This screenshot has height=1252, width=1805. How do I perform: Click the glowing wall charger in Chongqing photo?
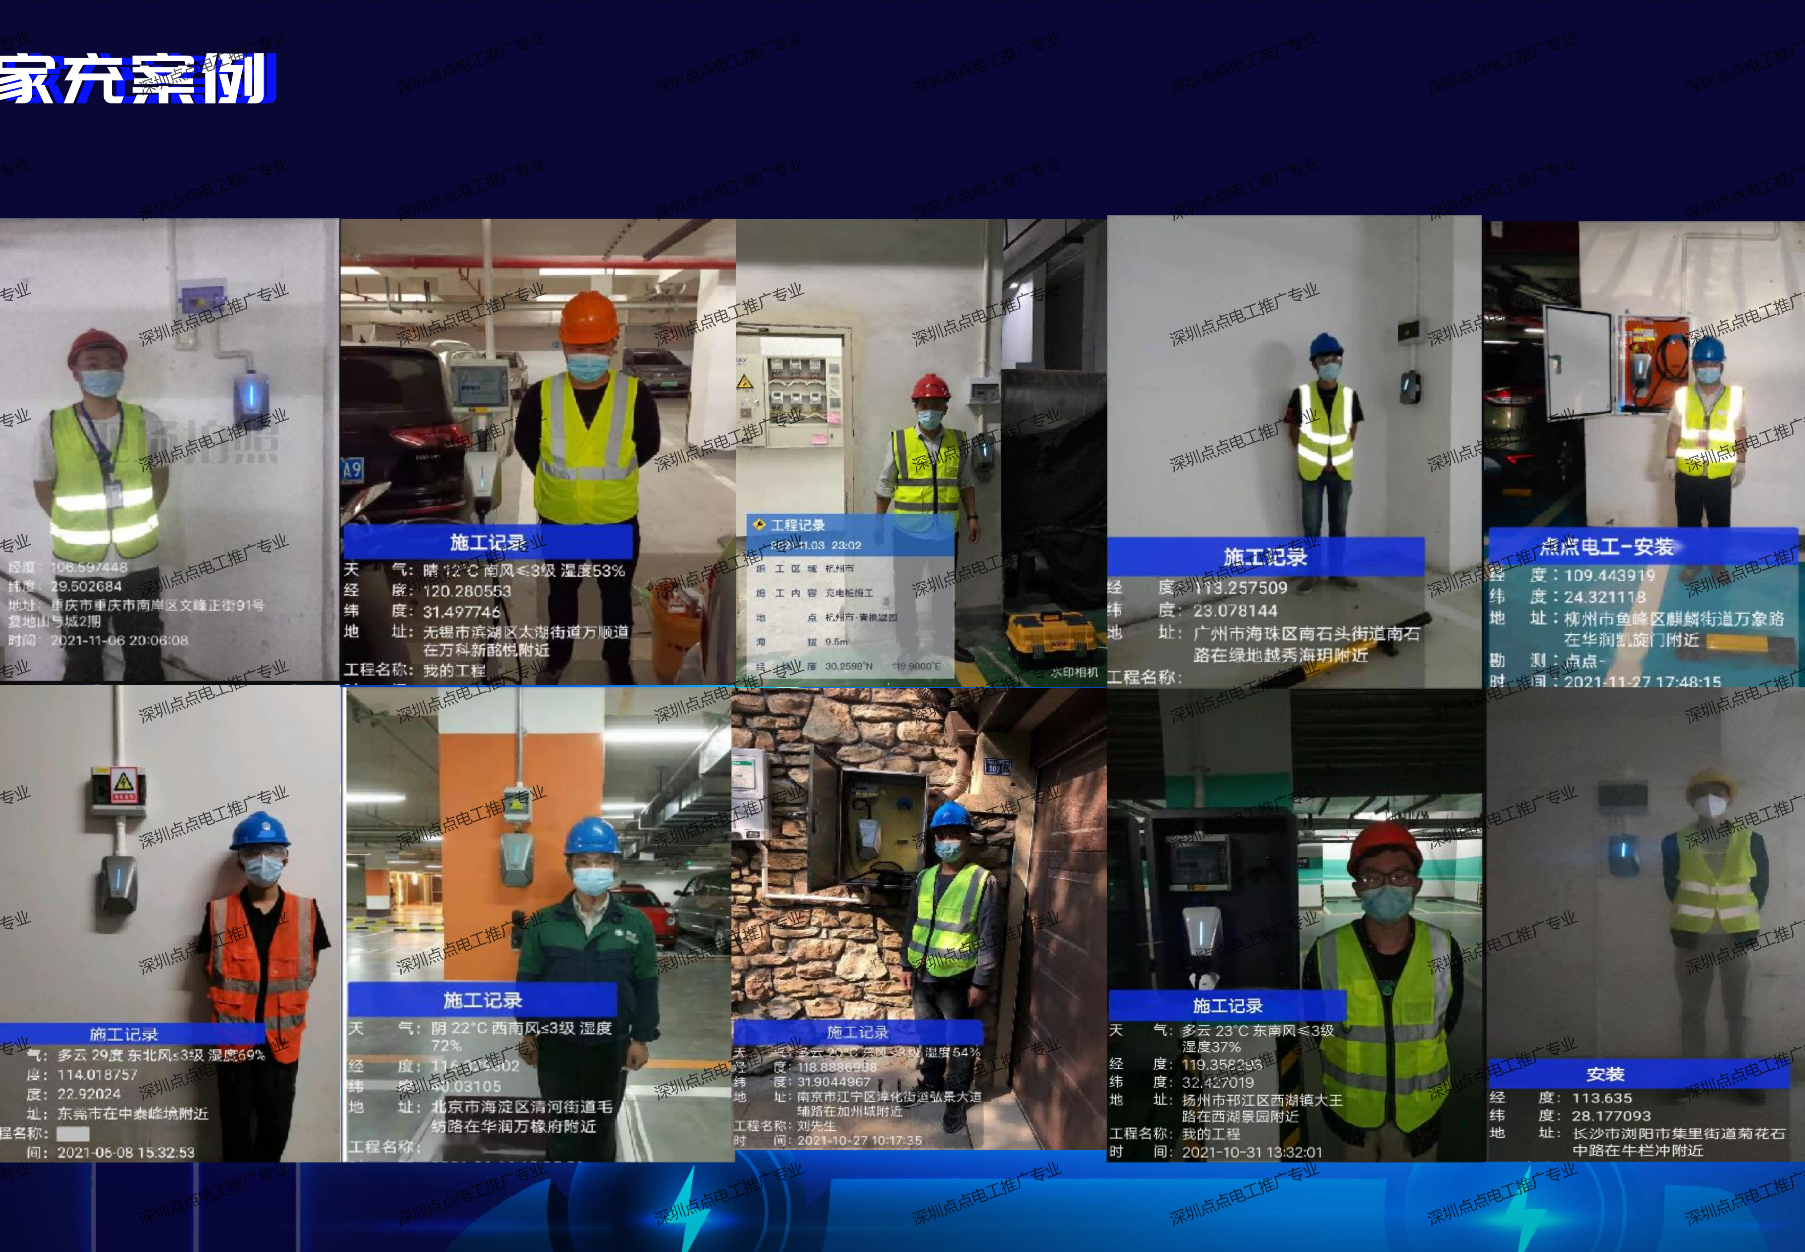251,397
